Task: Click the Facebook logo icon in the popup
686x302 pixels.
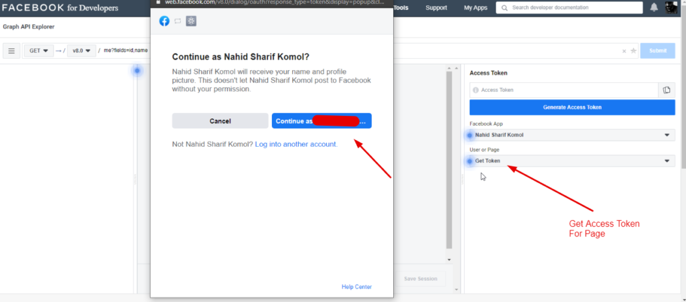Action: click(x=164, y=21)
